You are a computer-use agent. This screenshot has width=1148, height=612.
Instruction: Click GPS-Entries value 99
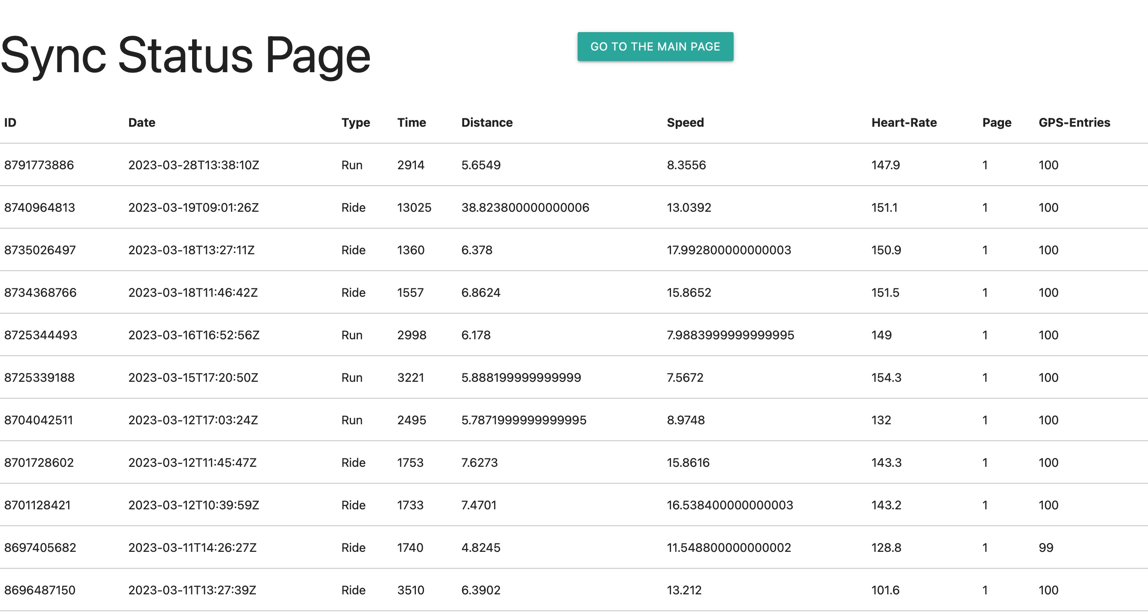tap(1045, 547)
